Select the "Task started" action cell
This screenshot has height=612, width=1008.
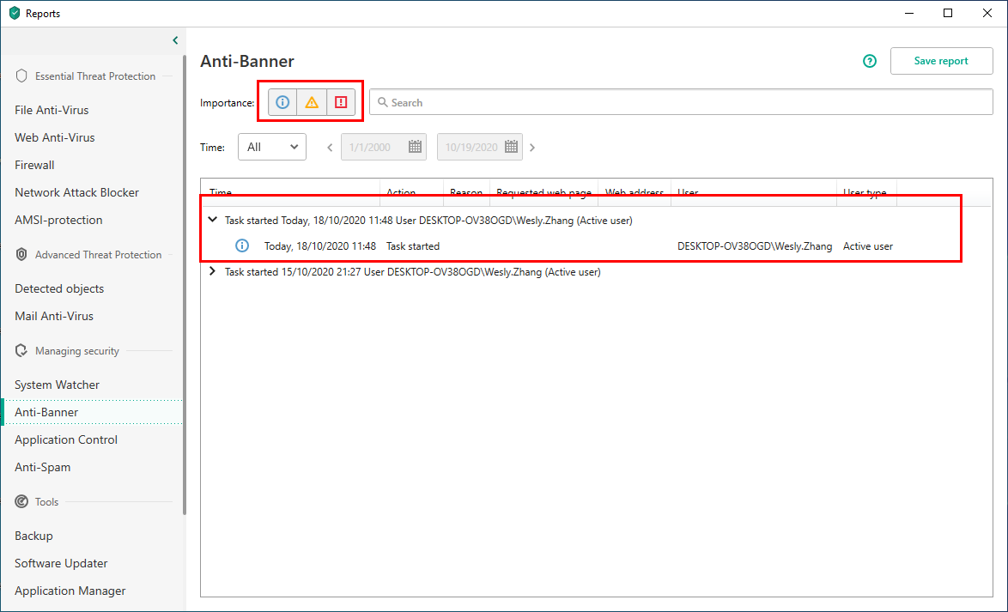click(413, 246)
